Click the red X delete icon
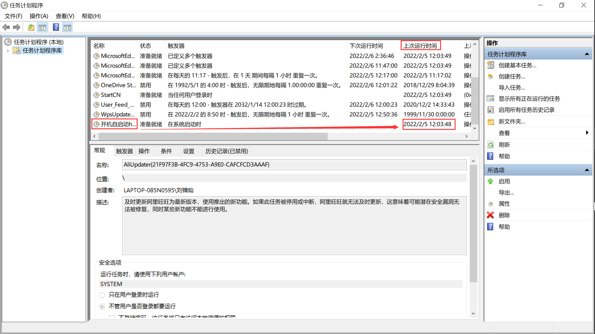 [x=490, y=215]
